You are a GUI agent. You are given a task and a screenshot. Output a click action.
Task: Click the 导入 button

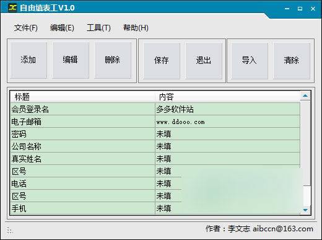[250, 61]
